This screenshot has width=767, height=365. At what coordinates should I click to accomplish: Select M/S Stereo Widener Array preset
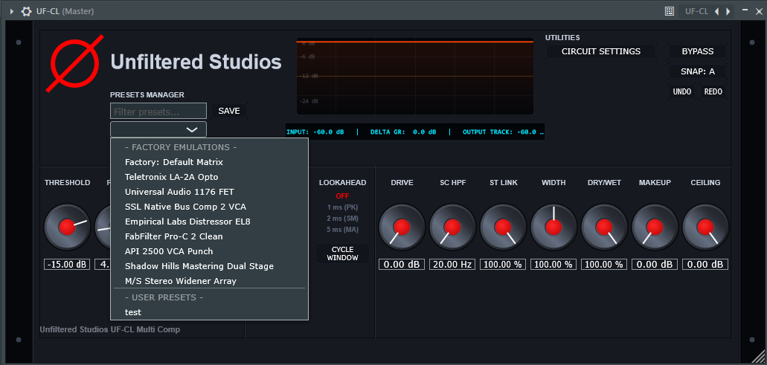[x=209, y=281]
